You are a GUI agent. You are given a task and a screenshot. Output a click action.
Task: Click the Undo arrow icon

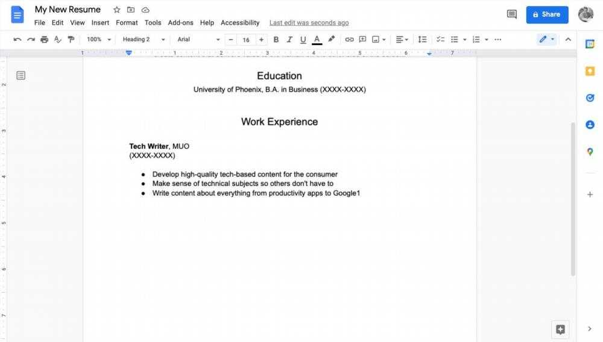coord(17,40)
